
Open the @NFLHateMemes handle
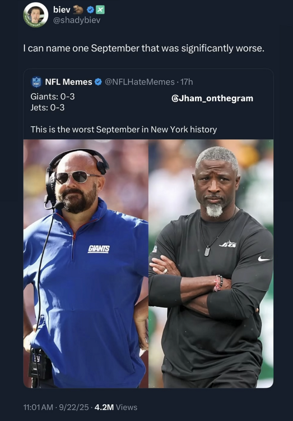pos(139,82)
